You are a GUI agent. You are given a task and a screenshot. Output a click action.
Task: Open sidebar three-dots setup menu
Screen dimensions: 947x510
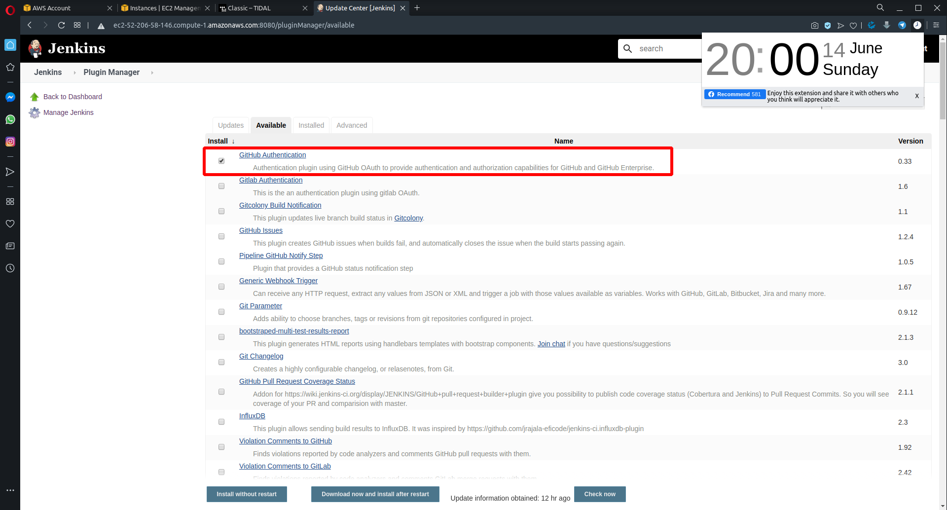[x=10, y=490]
